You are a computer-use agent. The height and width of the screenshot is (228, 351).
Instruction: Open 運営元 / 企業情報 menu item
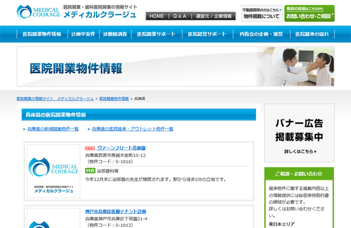[214, 16]
